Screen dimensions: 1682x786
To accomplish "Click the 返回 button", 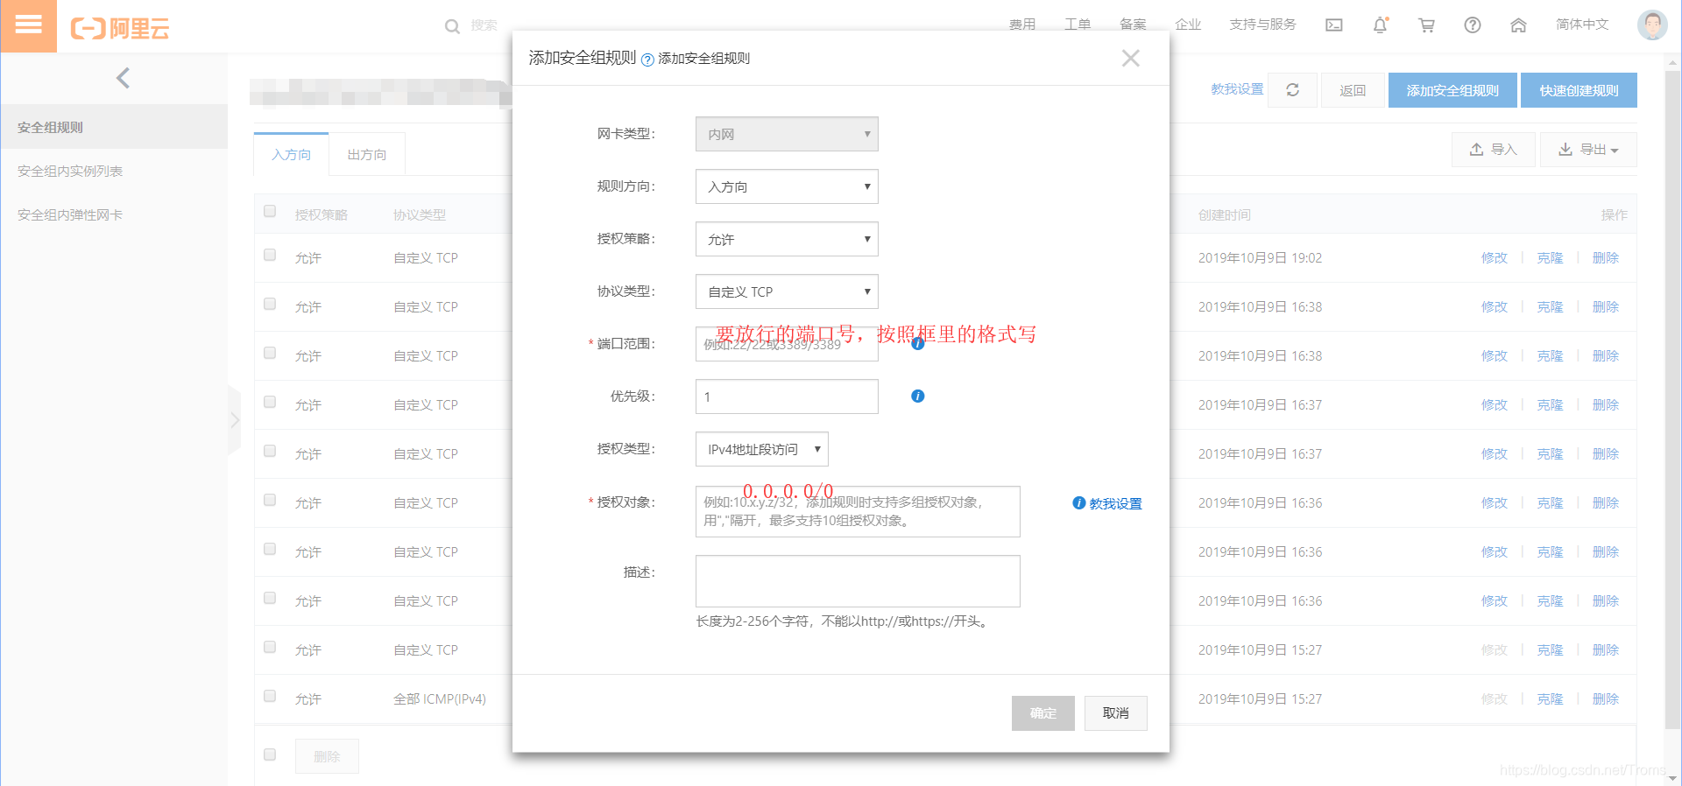I will [1353, 90].
